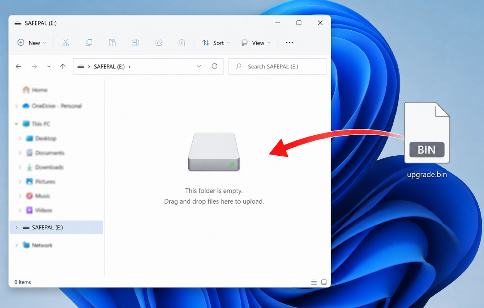
Task: Select SAFEPAL (E:) drive in sidebar
Action: click(56, 228)
